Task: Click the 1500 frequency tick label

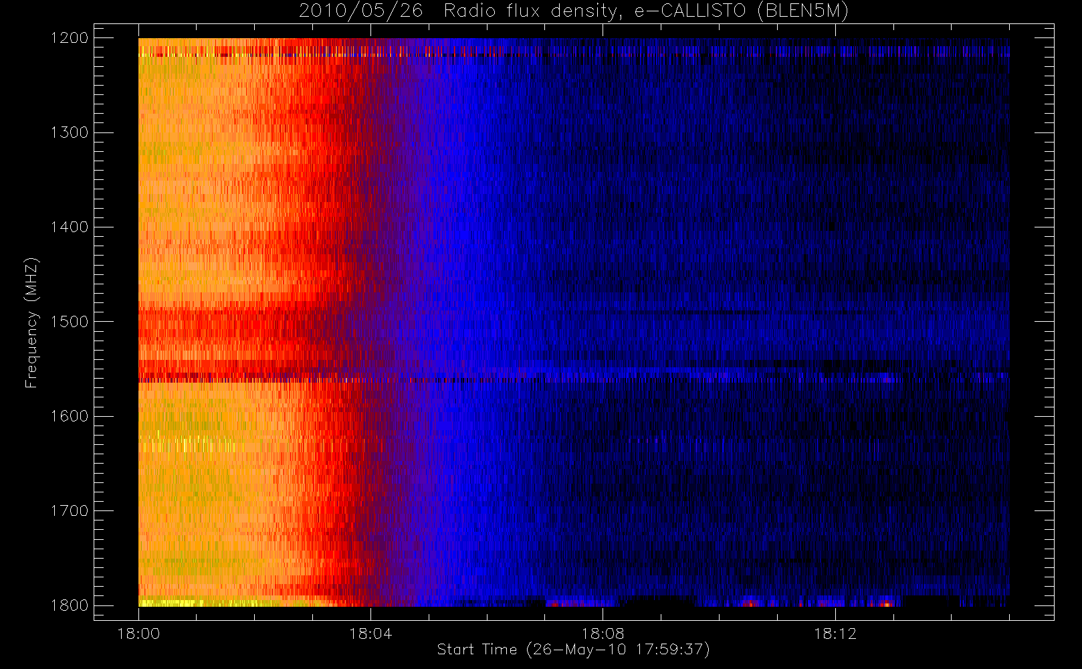Action: tap(70, 322)
